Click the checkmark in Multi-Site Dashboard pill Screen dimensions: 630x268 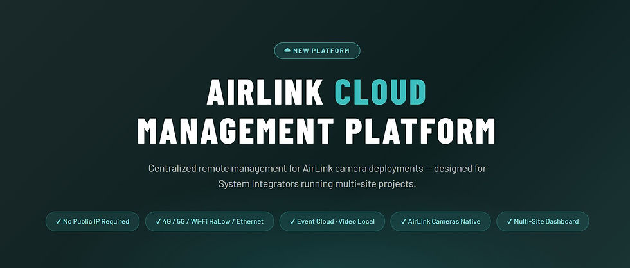tap(509, 221)
